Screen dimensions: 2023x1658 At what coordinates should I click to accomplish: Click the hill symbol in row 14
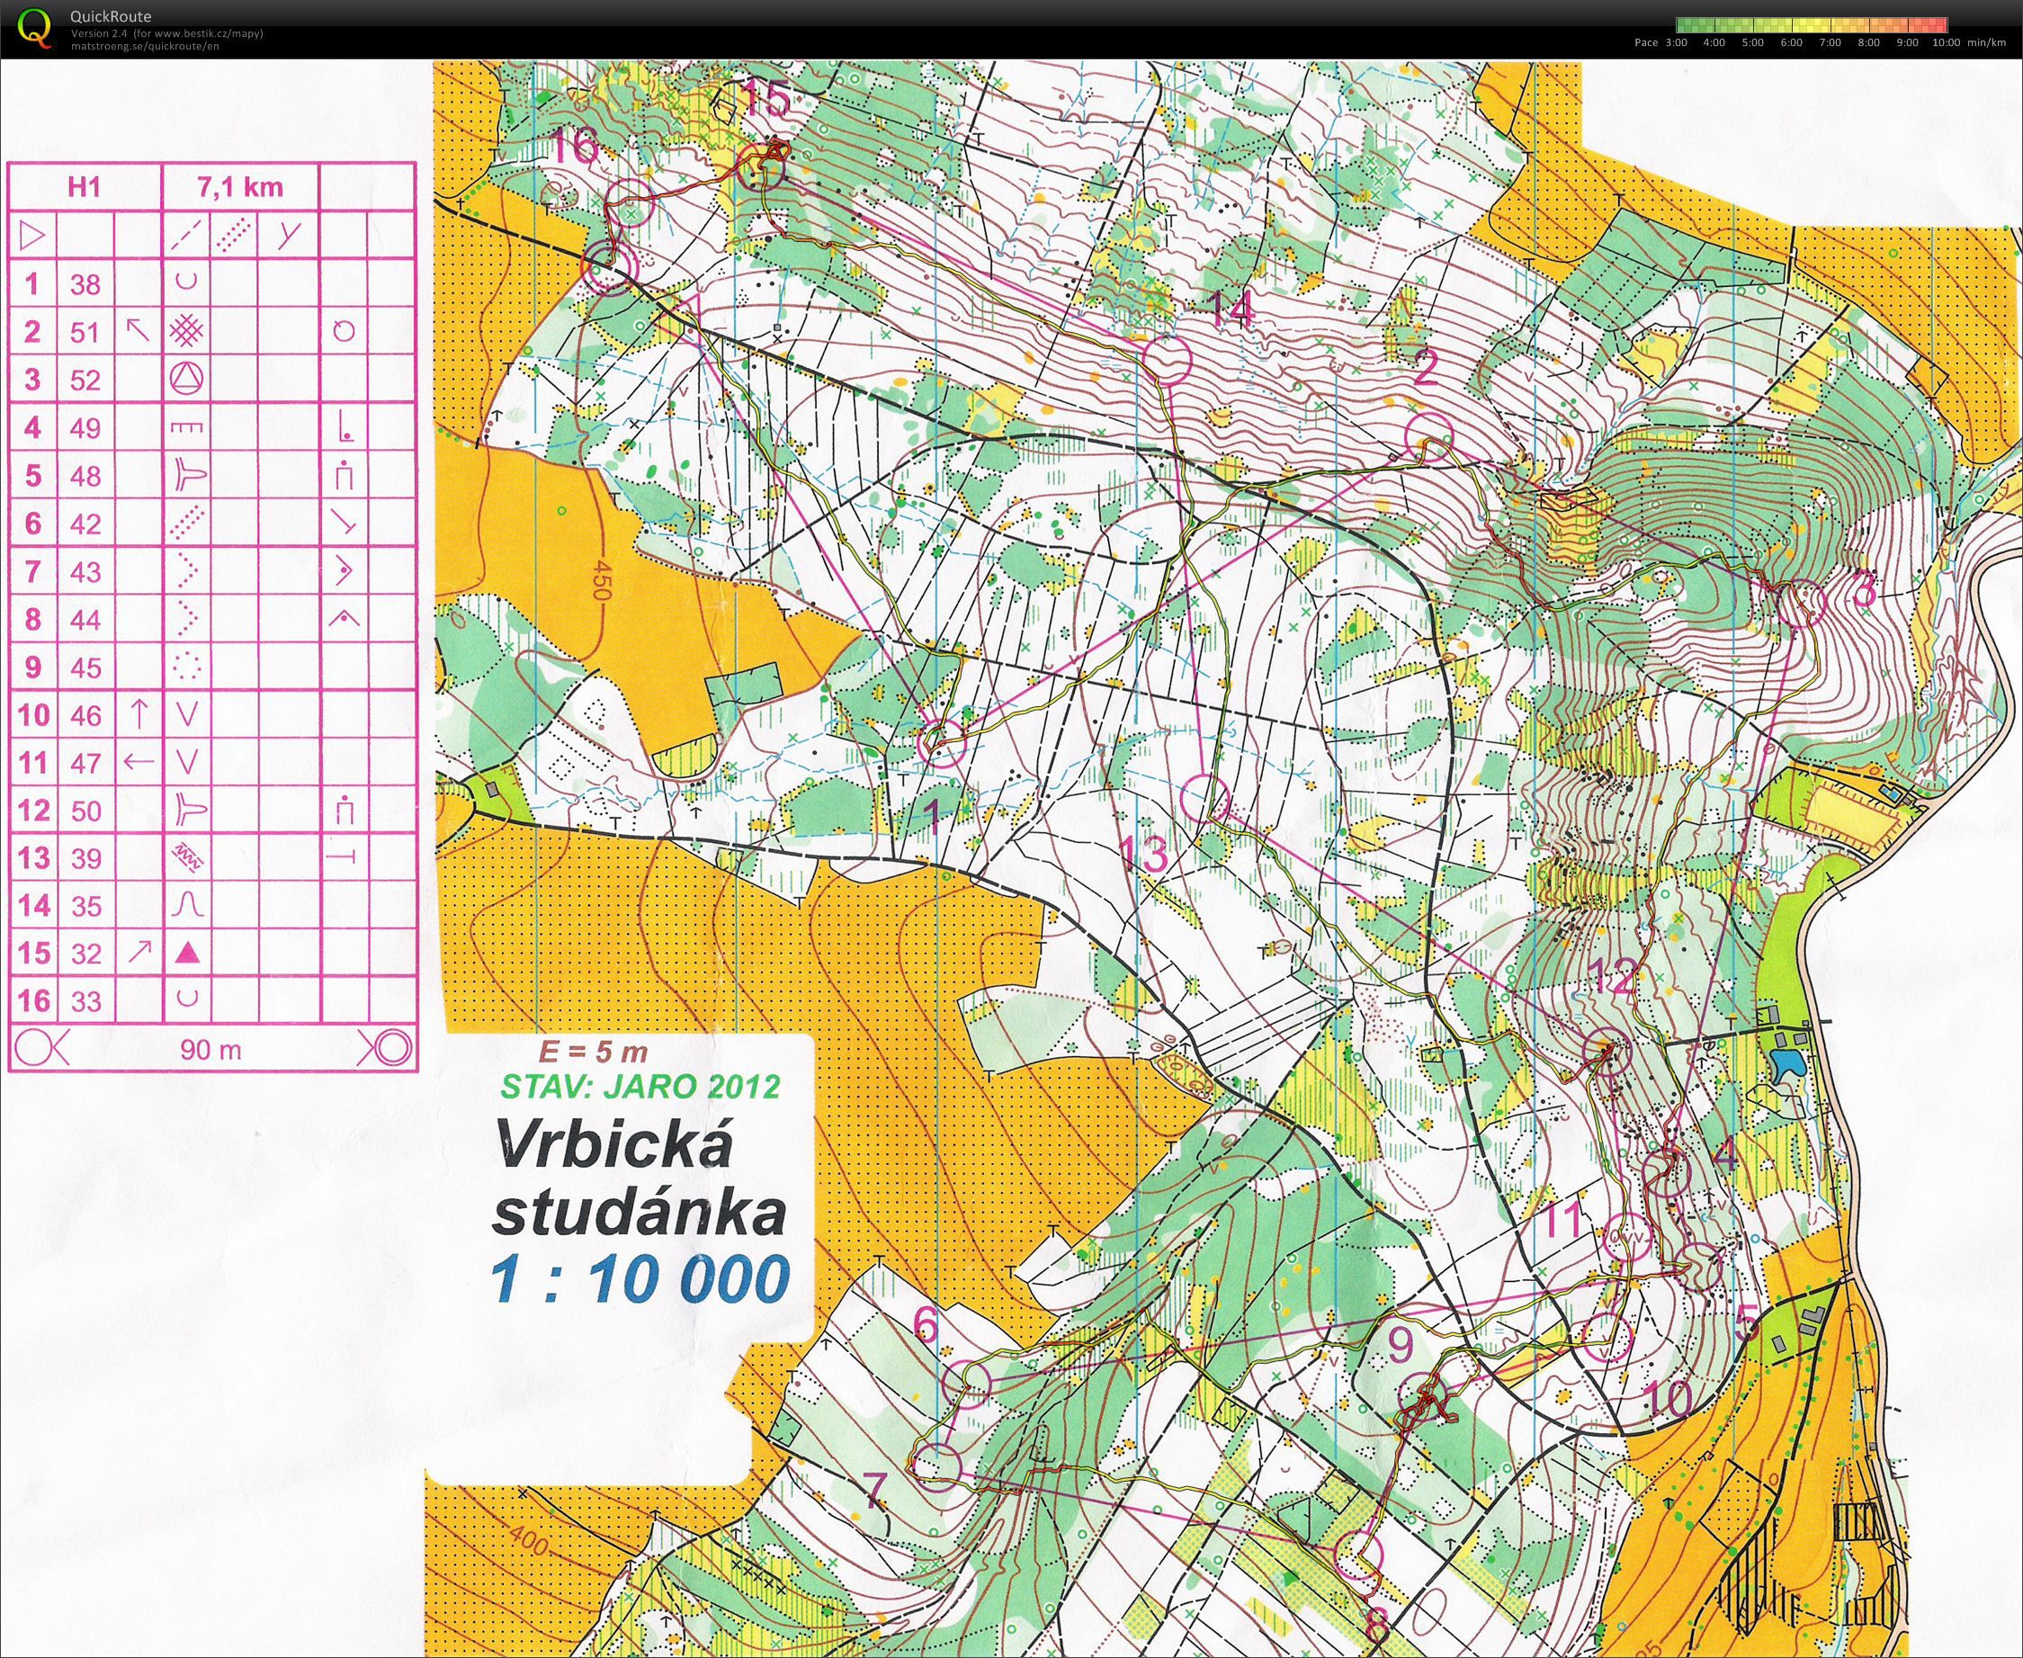pyautogui.click(x=187, y=903)
